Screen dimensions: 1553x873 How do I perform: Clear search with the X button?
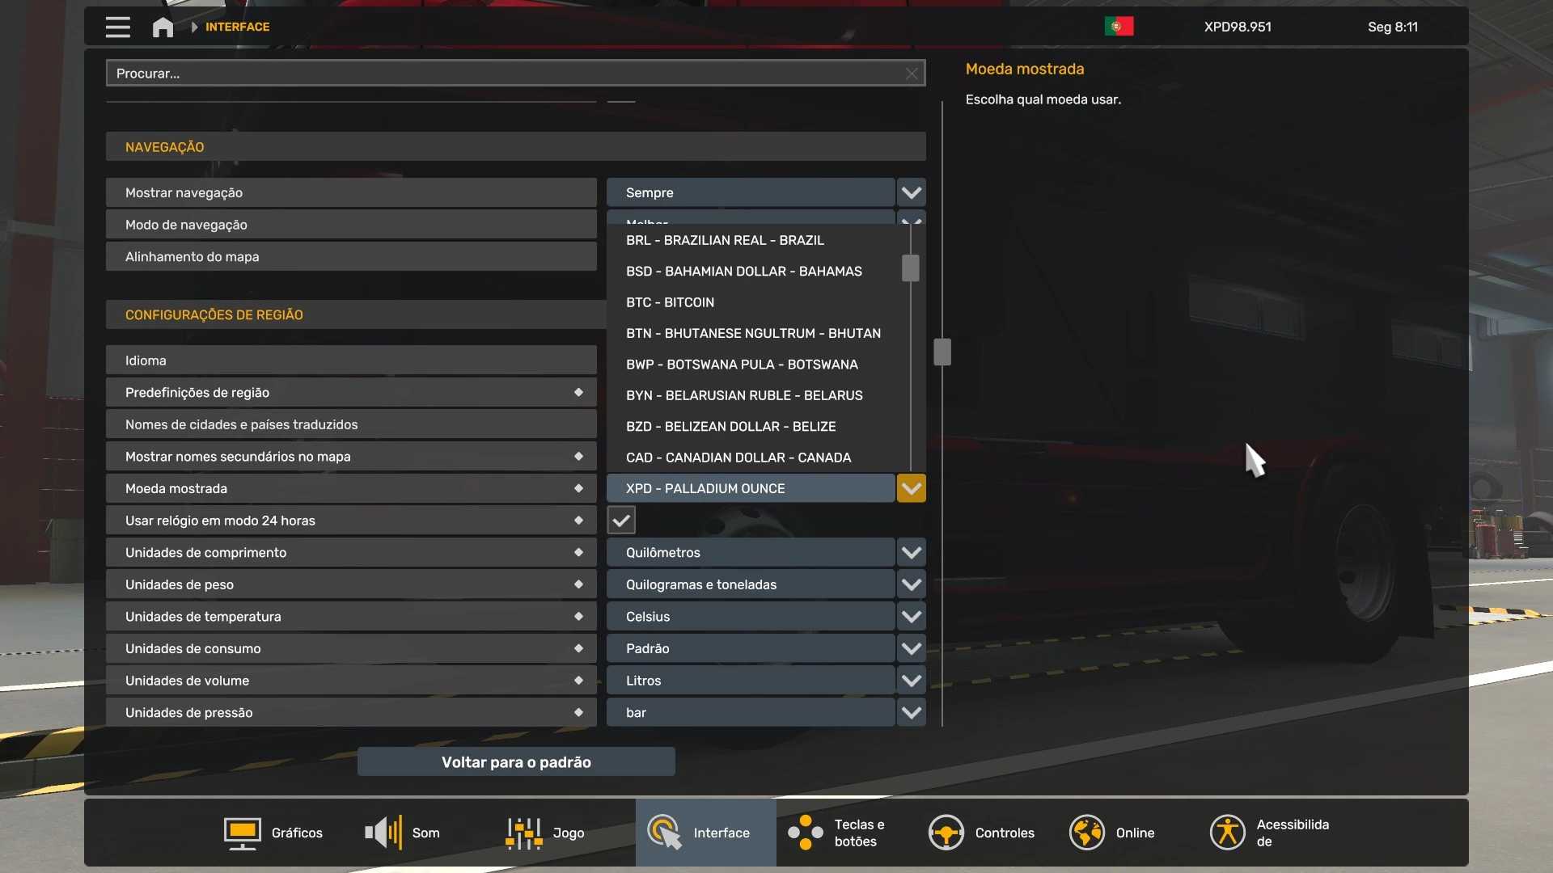[912, 74]
